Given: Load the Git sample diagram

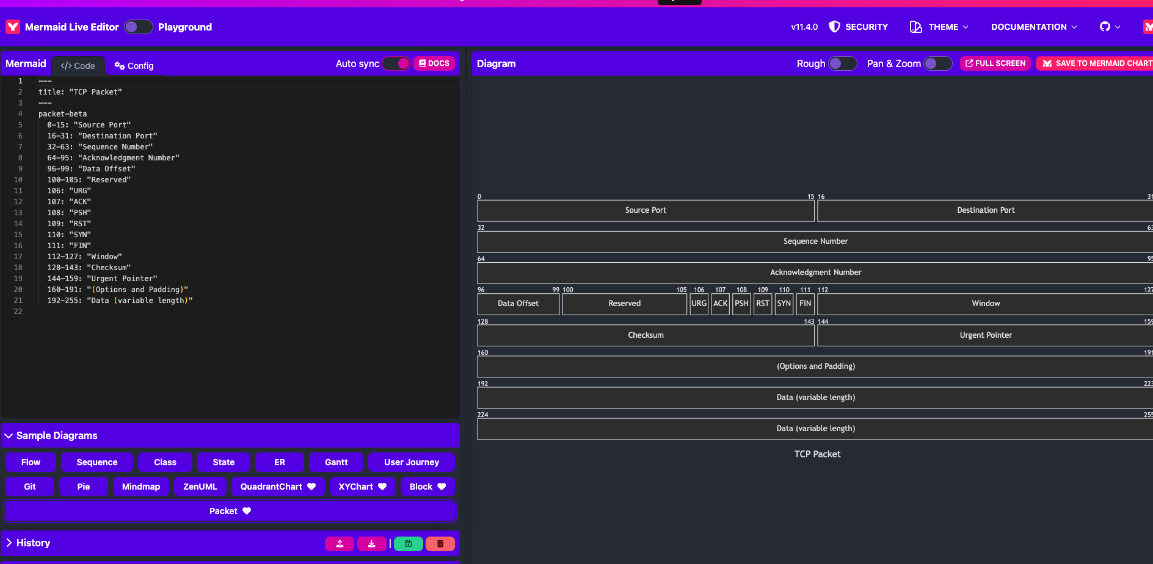Looking at the screenshot, I should point(30,487).
